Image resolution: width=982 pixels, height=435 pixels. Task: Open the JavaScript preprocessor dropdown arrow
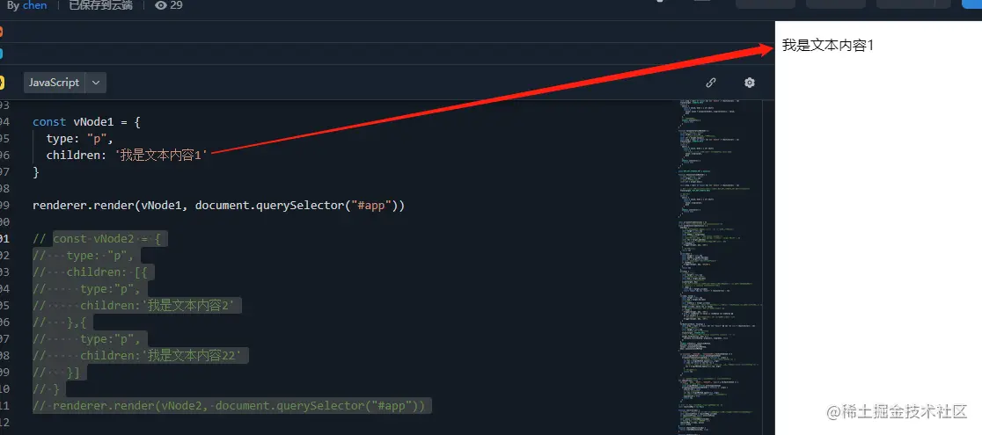tap(96, 83)
